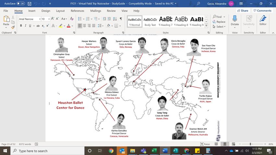
Task: Switch to the Insert tab
Action: click(x=32, y=11)
